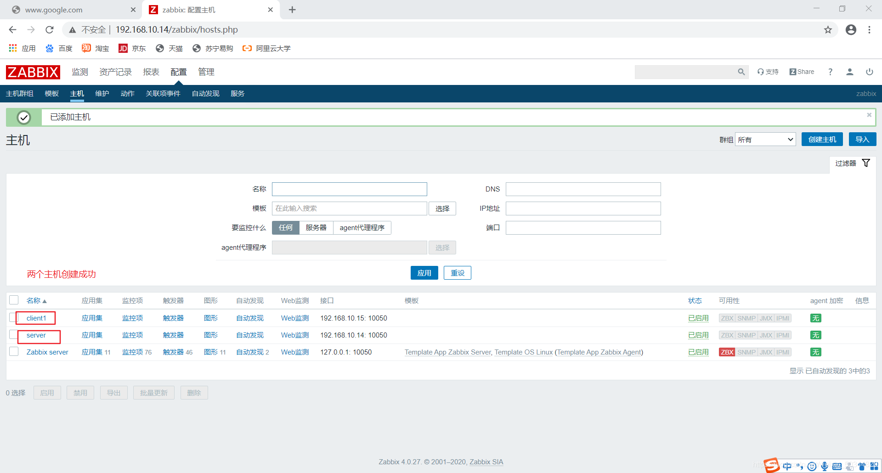This screenshot has height=473, width=882.
Task: Click the search magnifier icon in header
Action: (741, 72)
